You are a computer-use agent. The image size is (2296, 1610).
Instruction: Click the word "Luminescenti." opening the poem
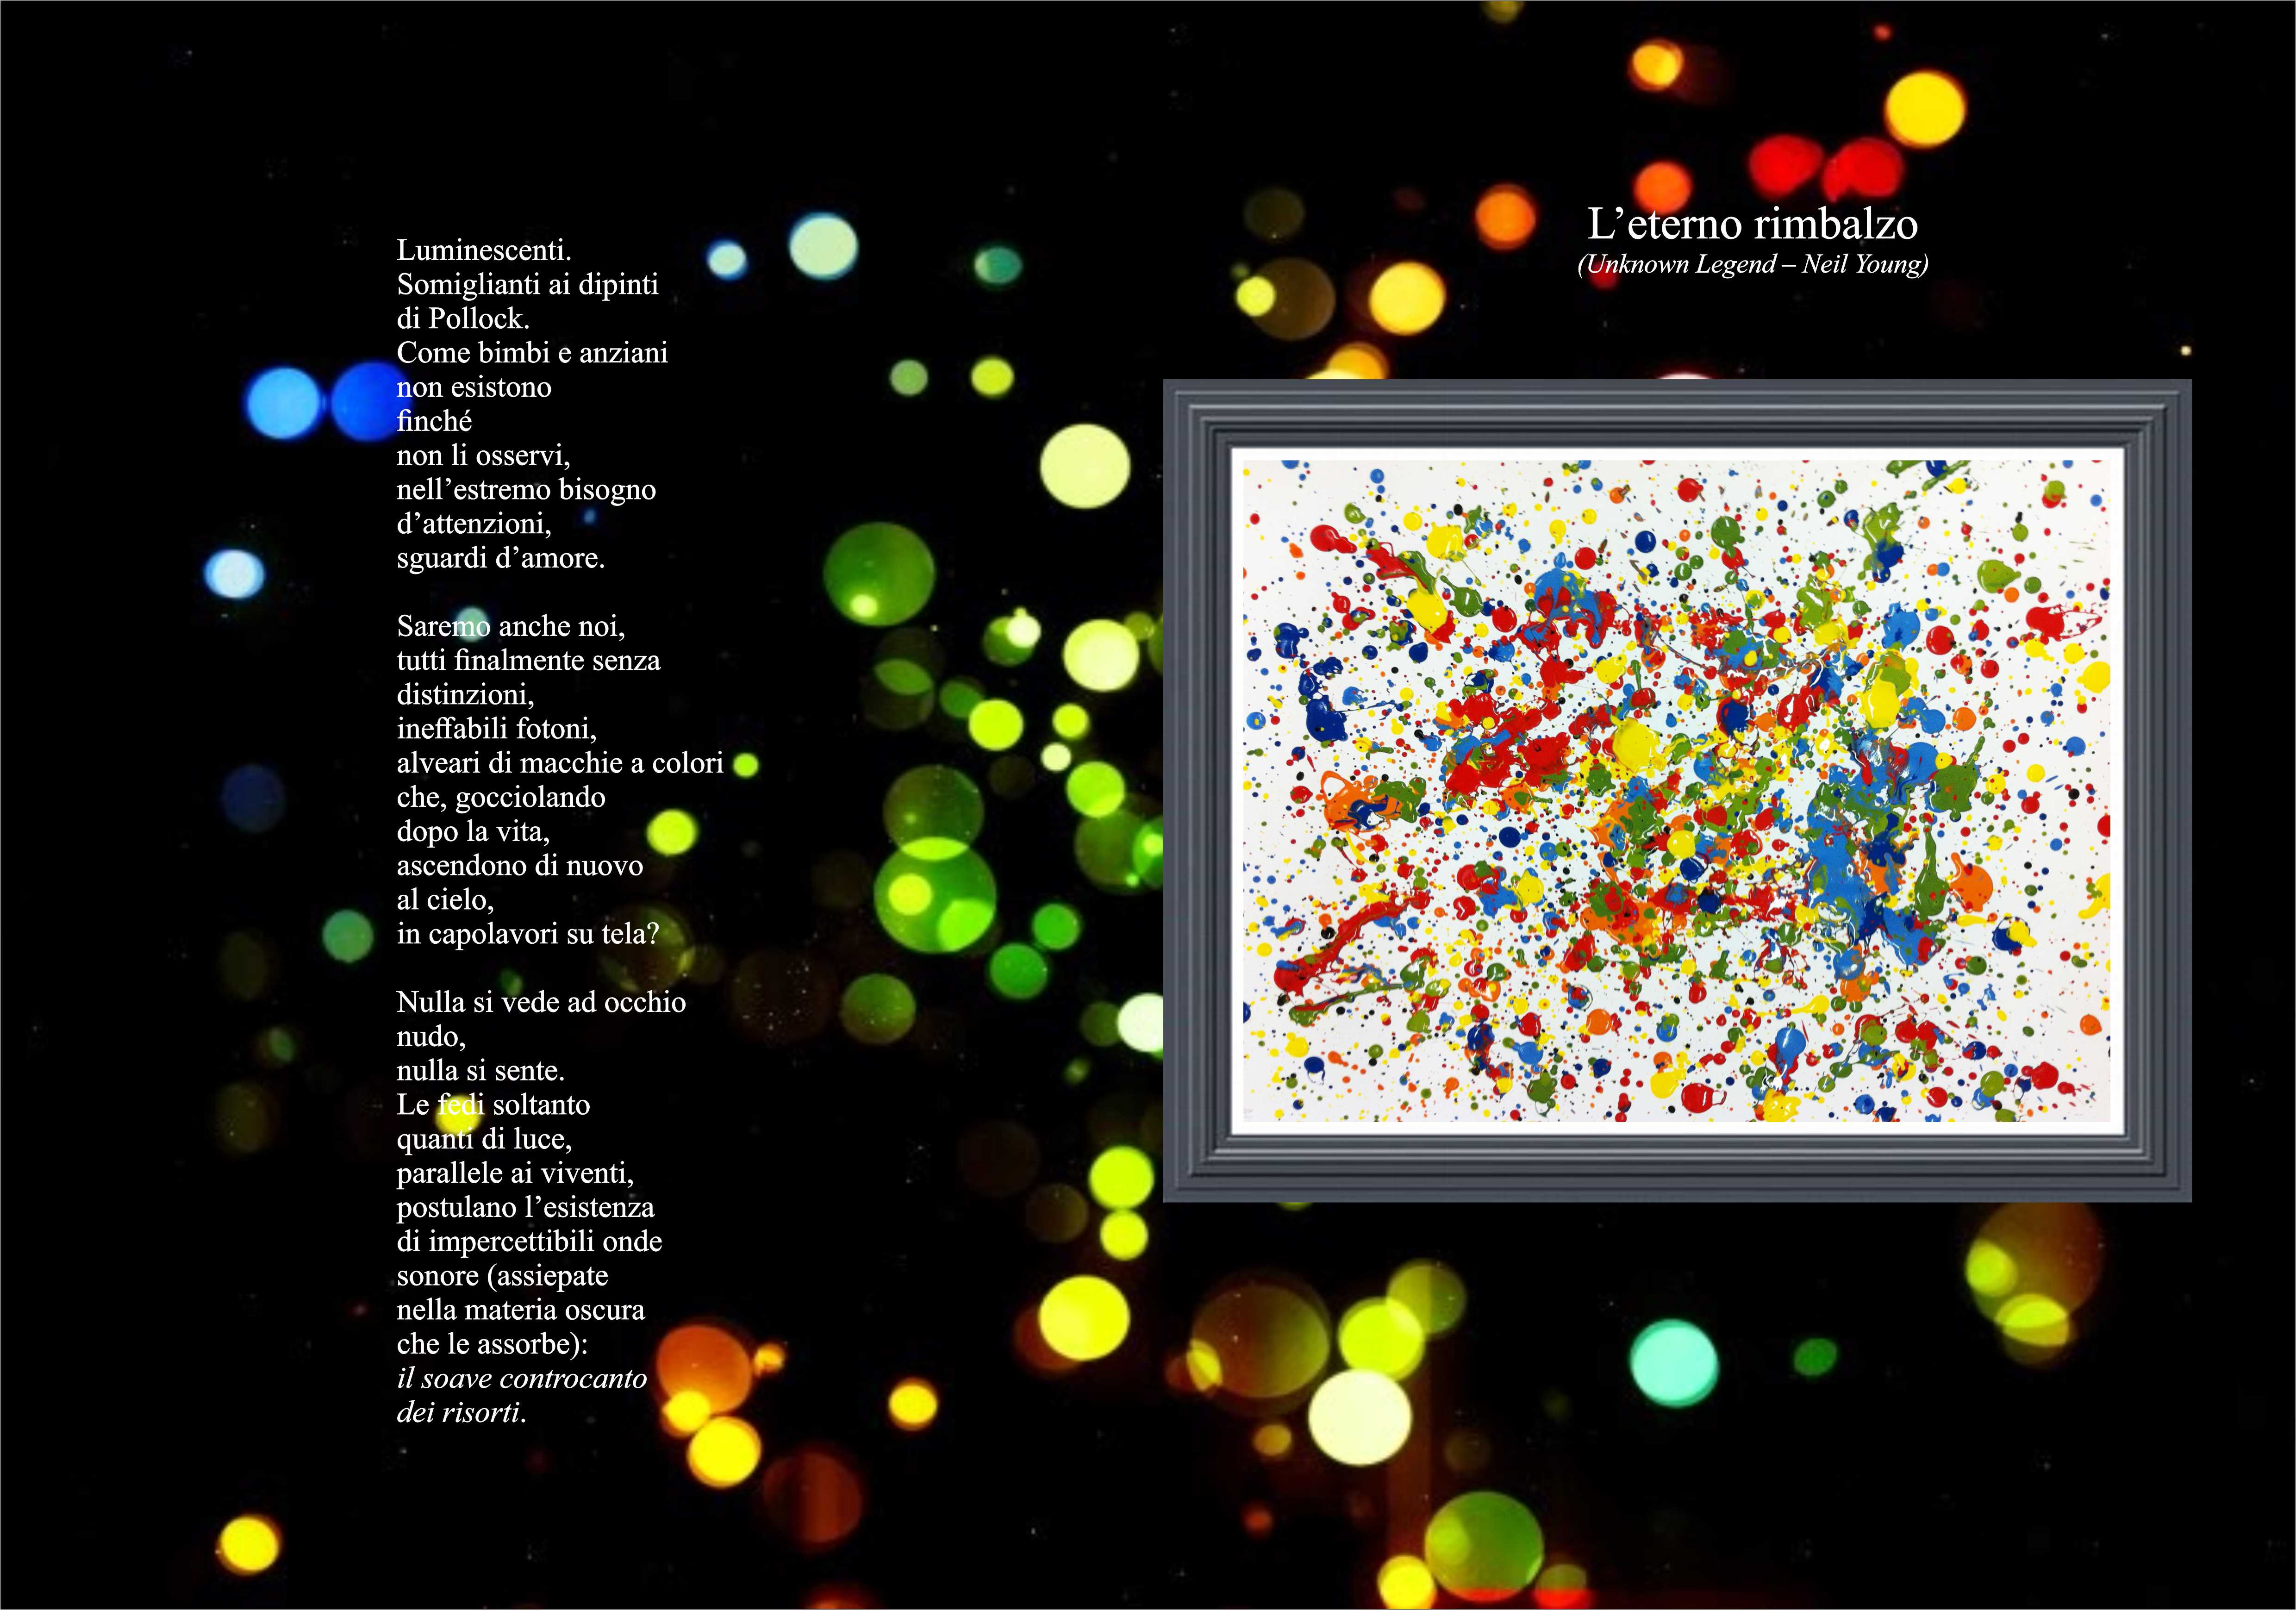pos(484,250)
